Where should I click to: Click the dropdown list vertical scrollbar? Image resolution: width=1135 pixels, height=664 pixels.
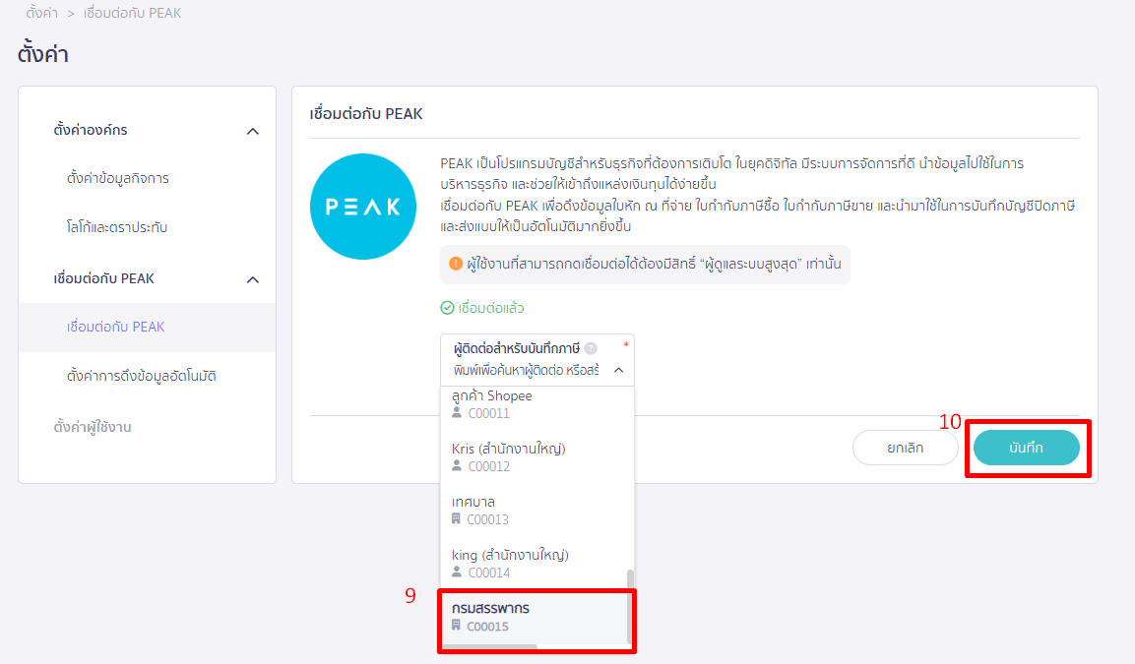pyautogui.click(x=630, y=606)
